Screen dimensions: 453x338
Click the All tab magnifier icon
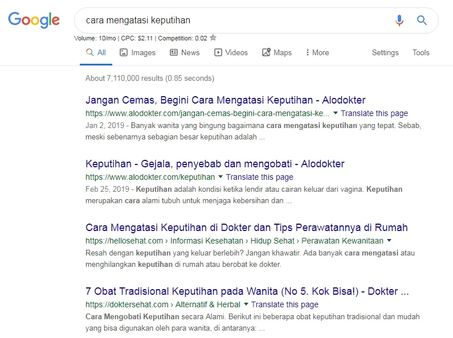[x=90, y=52]
